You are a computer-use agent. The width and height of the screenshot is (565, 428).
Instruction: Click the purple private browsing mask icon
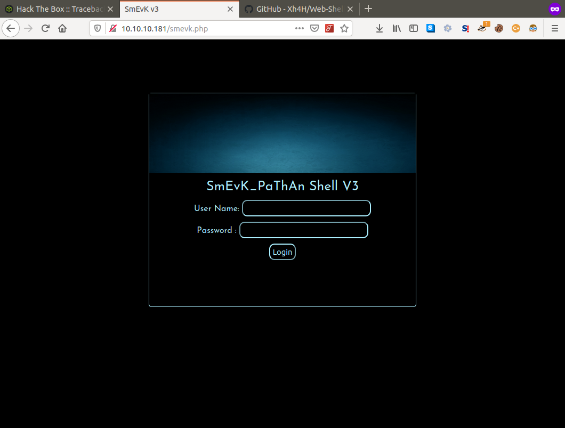(x=555, y=9)
